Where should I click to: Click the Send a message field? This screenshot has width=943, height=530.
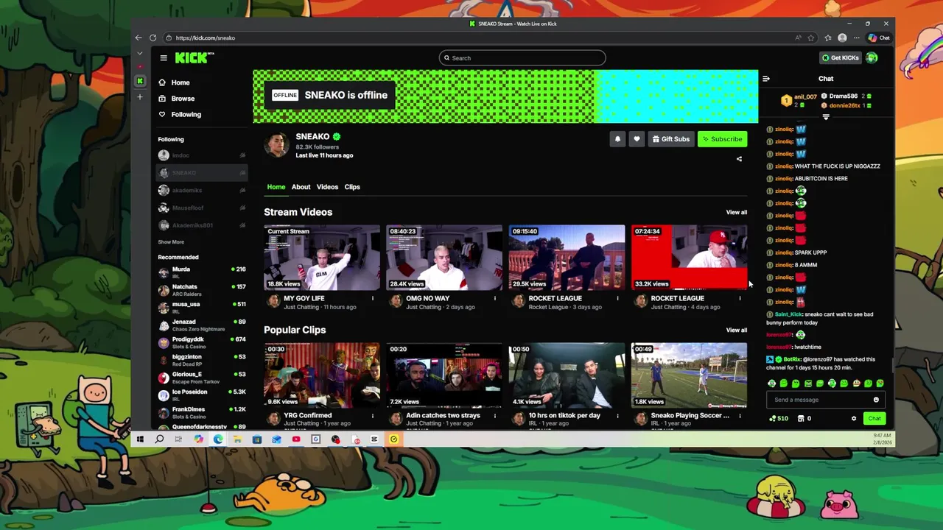pos(819,400)
